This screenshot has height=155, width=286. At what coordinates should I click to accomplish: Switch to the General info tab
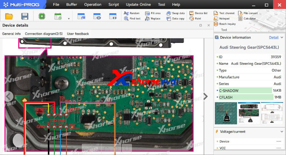click(11, 34)
